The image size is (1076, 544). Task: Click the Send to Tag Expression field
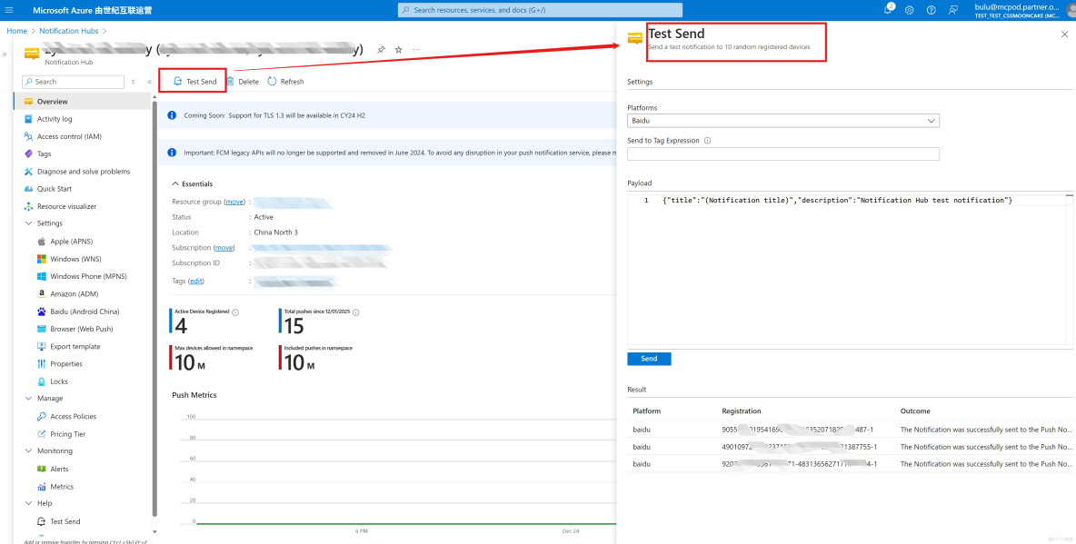tap(782, 153)
